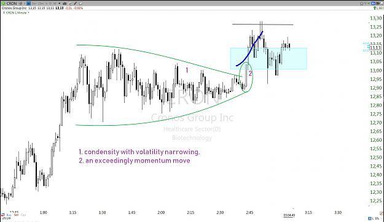
Task: Click the filter funnel icon at top right
Action: coord(366,4)
